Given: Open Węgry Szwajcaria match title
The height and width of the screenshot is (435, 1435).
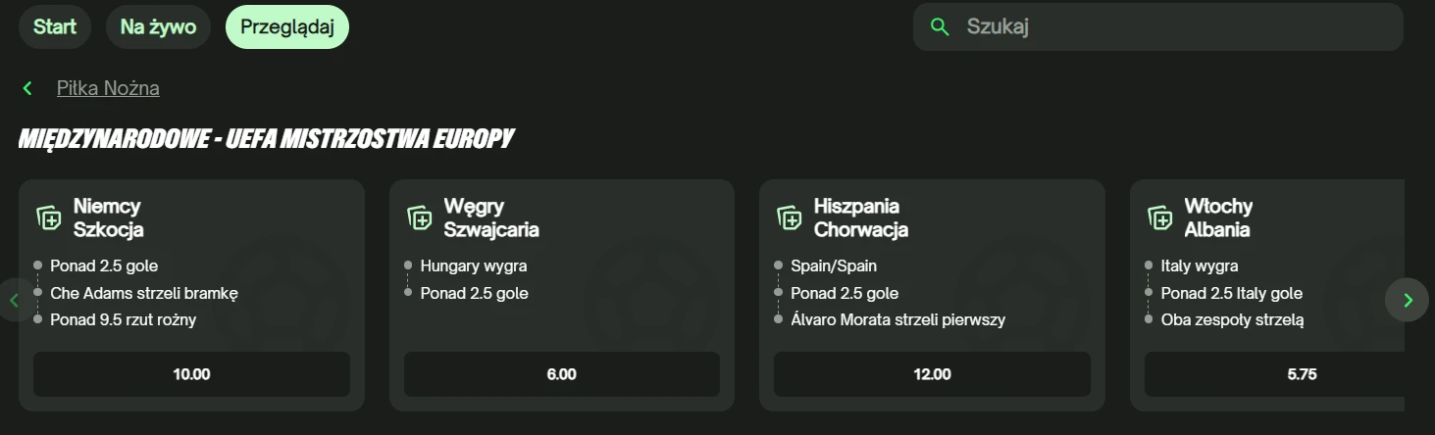Looking at the screenshot, I should click(490, 218).
